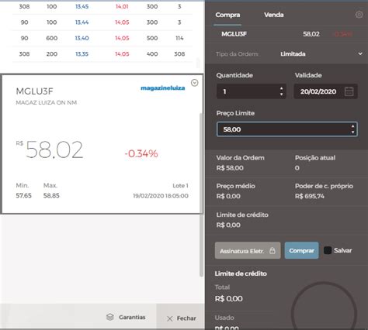Click quantity 600 in the order book
This screenshot has height=330, width=368.
coord(52,38)
